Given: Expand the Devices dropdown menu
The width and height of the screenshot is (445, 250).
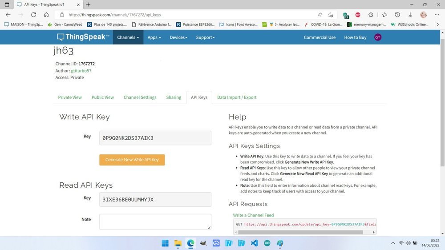Looking at the screenshot, I should pos(178,37).
